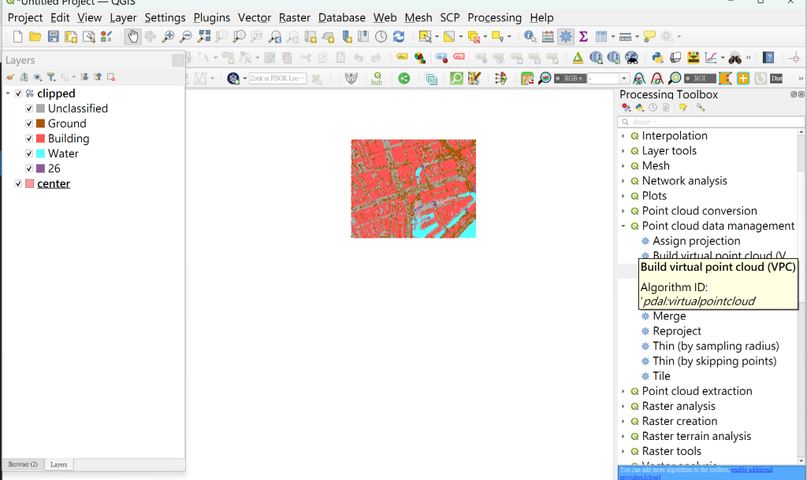The width and height of the screenshot is (807, 480).
Task: Click the Processing Toolbox search field
Action: (710, 122)
